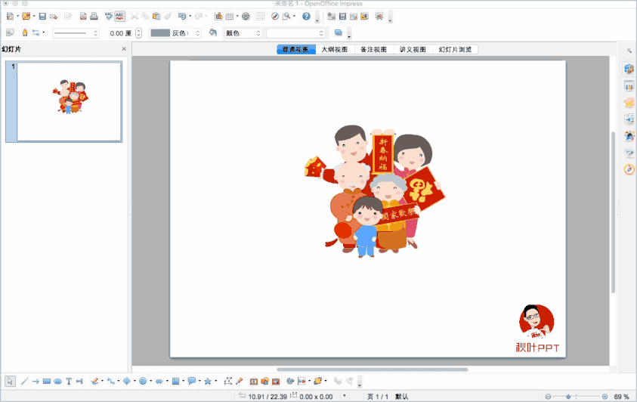Screen dimensions: 637x402
Task: Close the 幻灯片 slide panel
Action: pyautogui.click(x=124, y=49)
